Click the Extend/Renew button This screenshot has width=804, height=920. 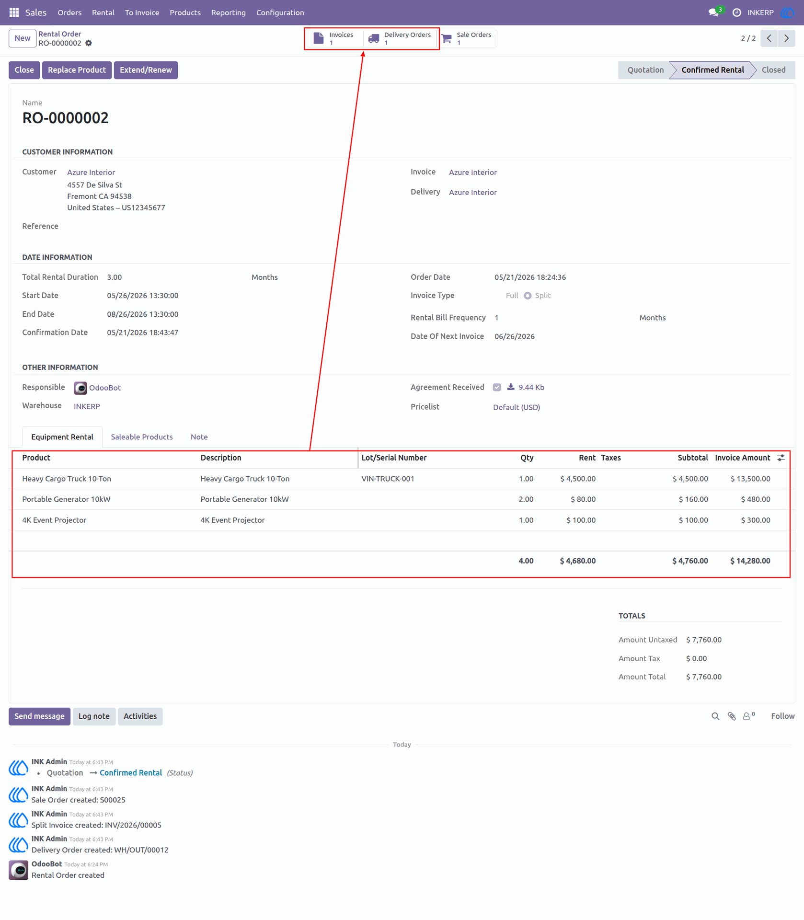pyautogui.click(x=146, y=70)
